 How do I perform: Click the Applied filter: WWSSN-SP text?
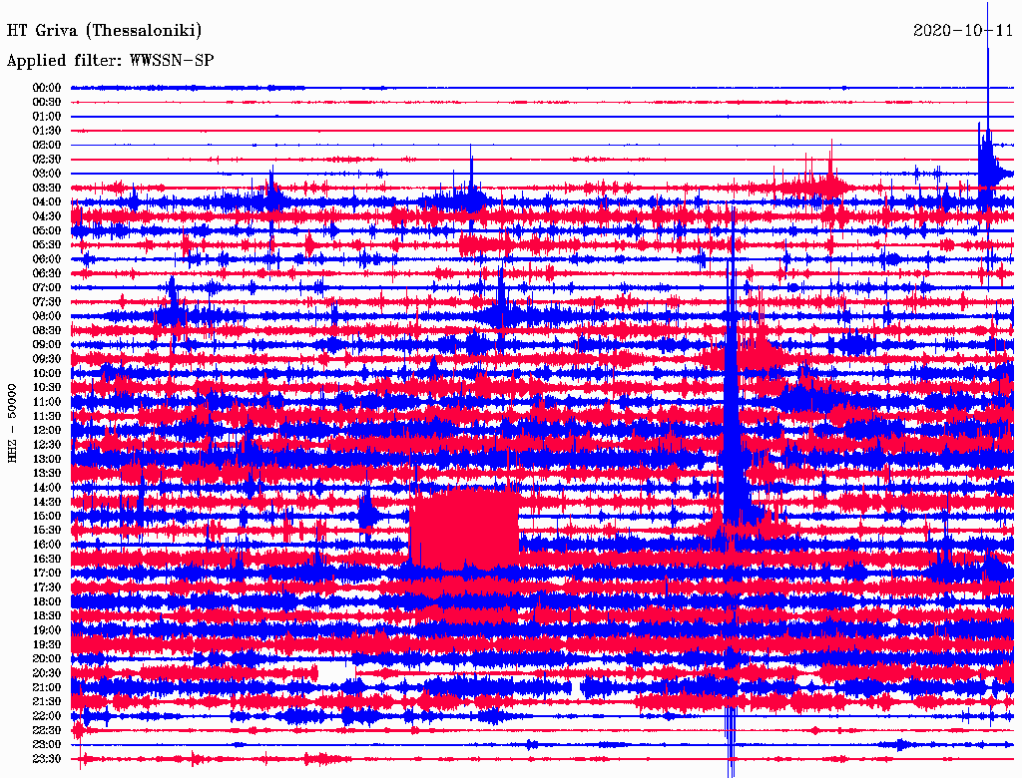(110, 61)
